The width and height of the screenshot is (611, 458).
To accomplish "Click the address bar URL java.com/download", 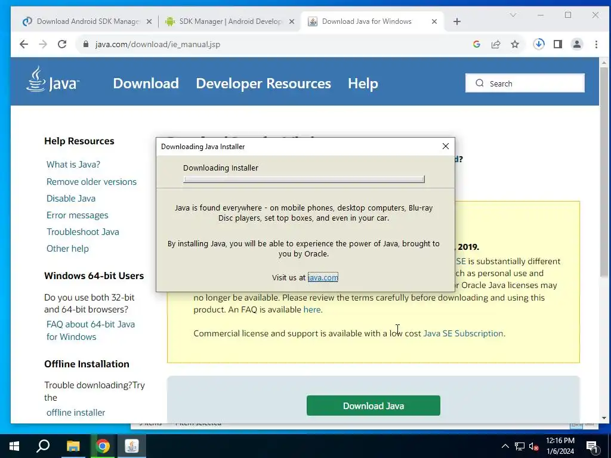I will (x=158, y=44).
